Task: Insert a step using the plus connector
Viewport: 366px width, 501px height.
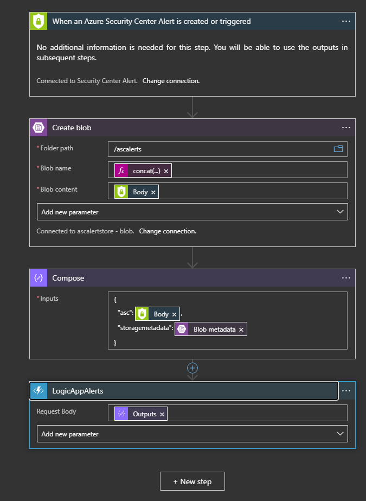Action: coord(192,367)
